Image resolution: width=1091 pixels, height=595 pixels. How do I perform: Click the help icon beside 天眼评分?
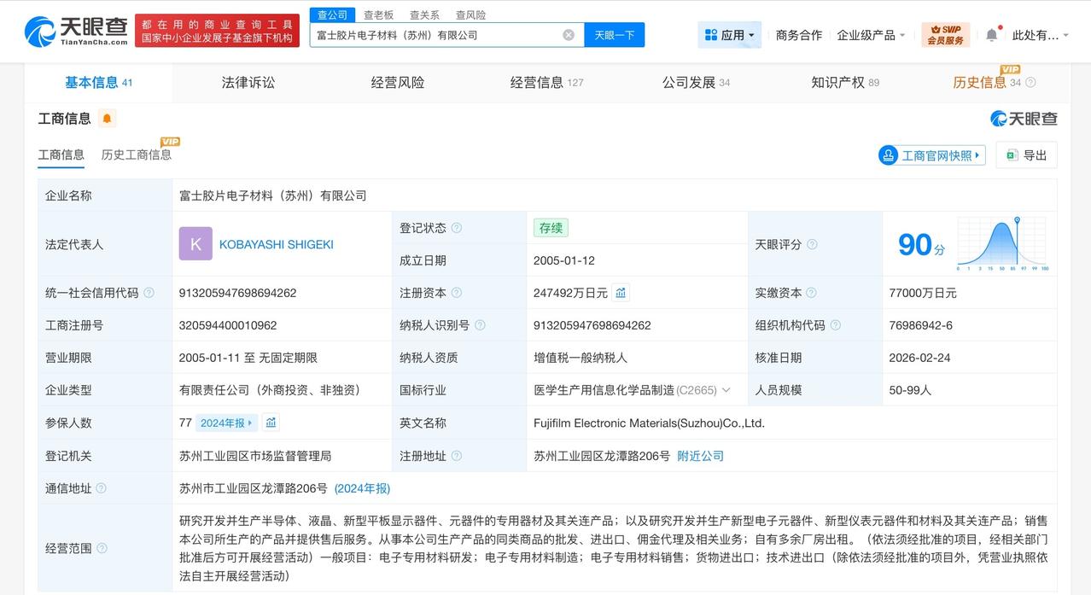pyautogui.click(x=812, y=243)
